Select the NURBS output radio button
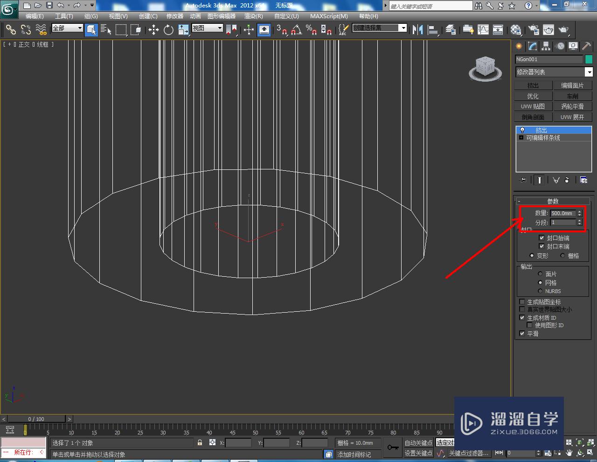Image resolution: width=597 pixels, height=462 pixels. pyautogui.click(x=540, y=291)
